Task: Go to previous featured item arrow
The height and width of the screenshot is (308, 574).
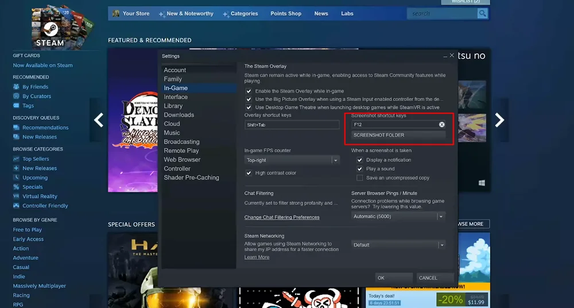Action: (x=99, y=120)
